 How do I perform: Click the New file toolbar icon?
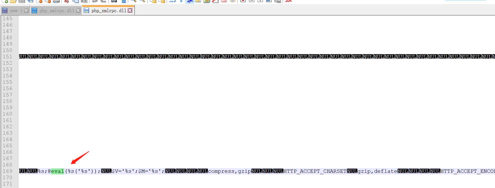click(x=5, y=1)
